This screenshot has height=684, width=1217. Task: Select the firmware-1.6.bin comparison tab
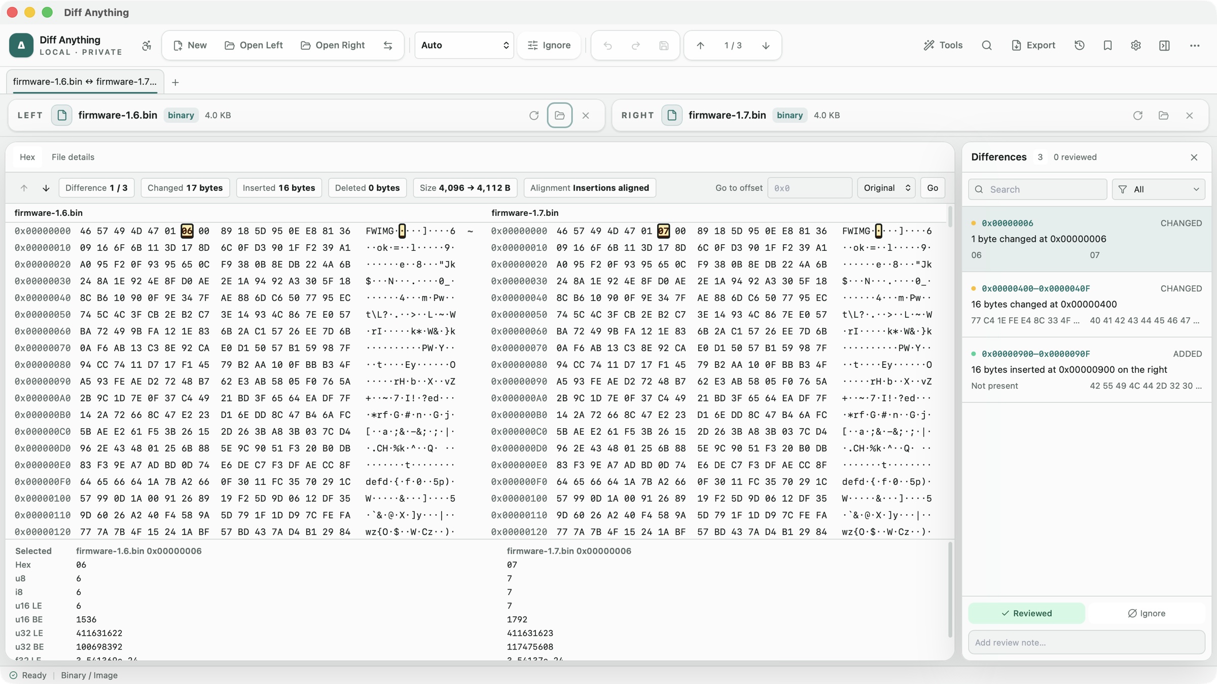coord(85,82)
